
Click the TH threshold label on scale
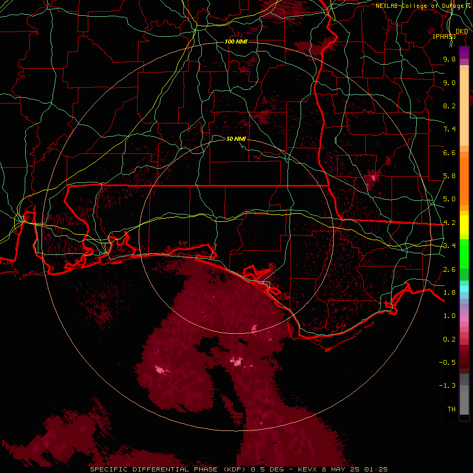[451, 409]
